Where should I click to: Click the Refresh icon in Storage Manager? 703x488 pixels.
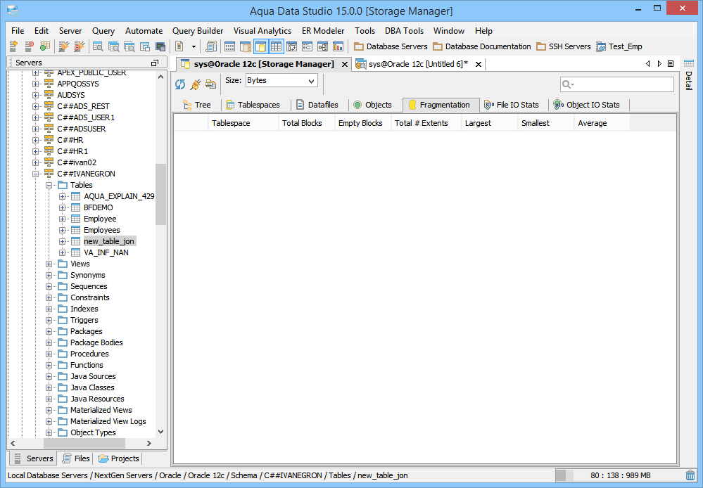tap(180, 84)
